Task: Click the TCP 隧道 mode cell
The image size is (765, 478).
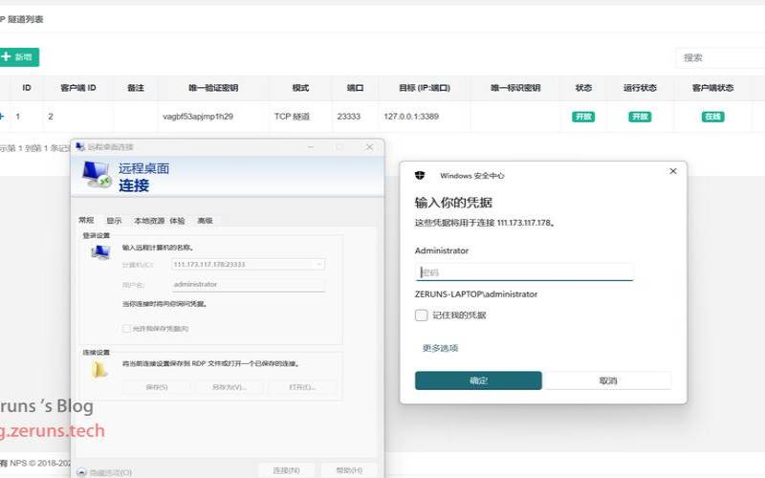Action: click(x=292, y=117)
